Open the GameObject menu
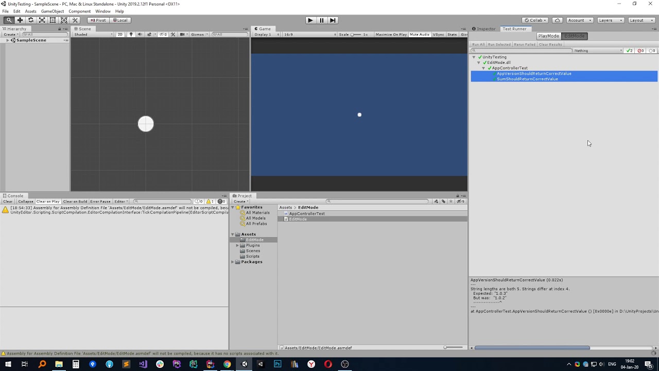This screenshot has height=371, width=659. pos(53,11)
